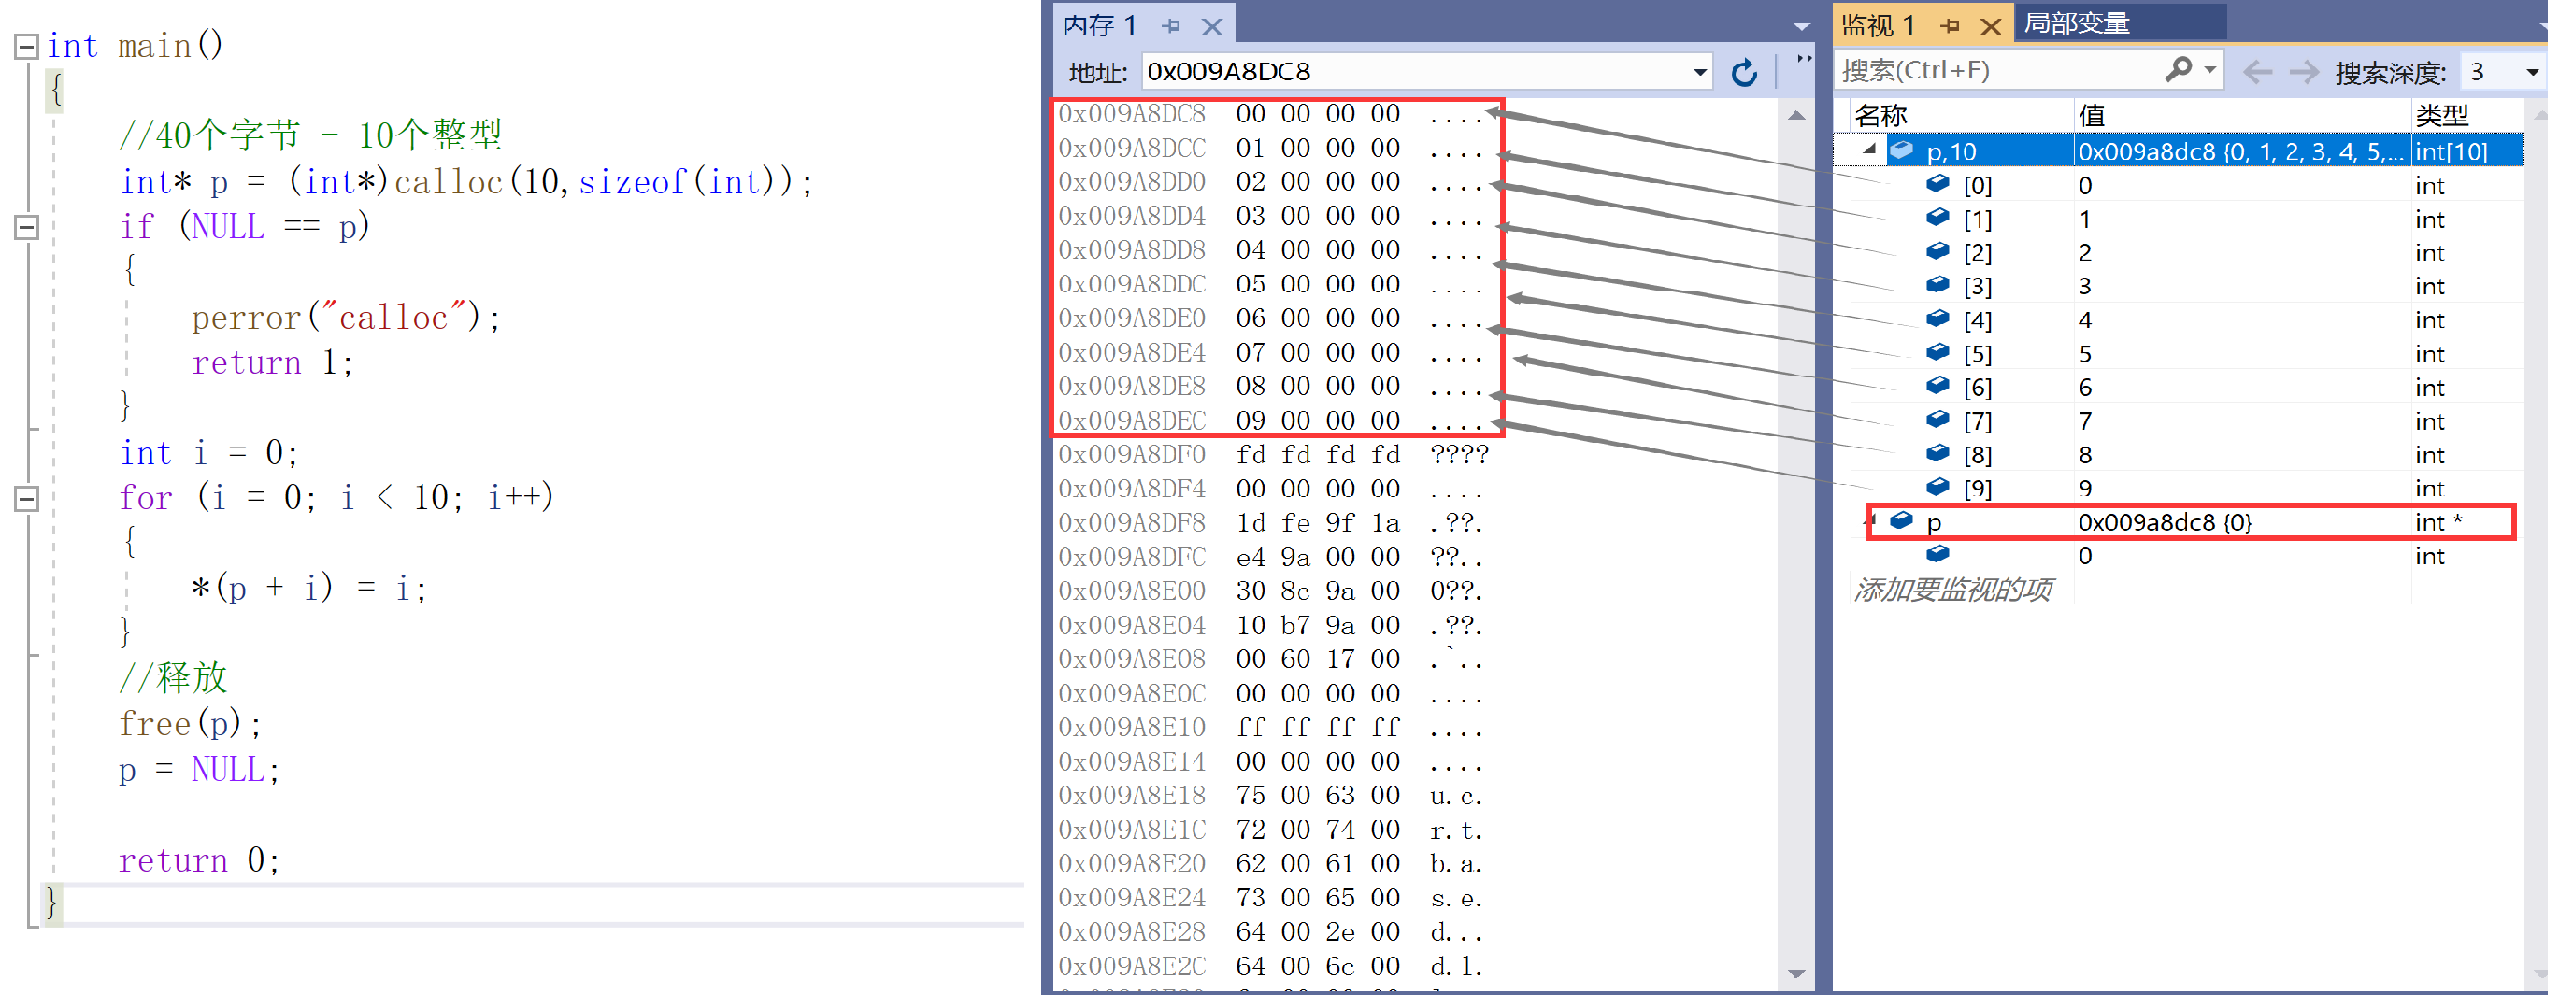Collapse the int main() function block
Image resolution: width=2559 pixels, height=1008 pixels.
coord(27,46)
